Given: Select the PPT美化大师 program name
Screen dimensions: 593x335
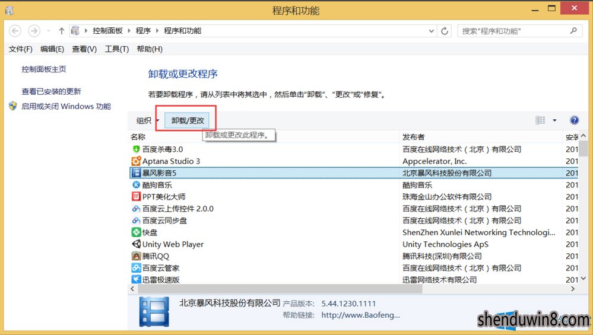Looking at the screenshot, I should (164, 196).
